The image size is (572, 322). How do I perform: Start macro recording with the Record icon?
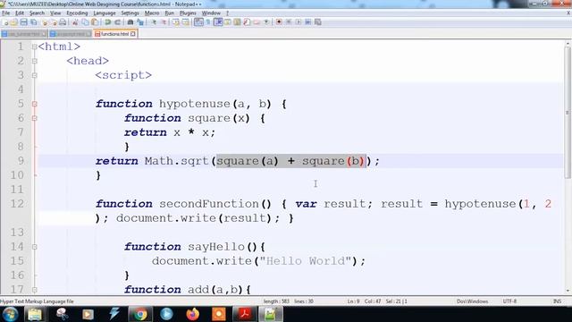click(279, 22)
